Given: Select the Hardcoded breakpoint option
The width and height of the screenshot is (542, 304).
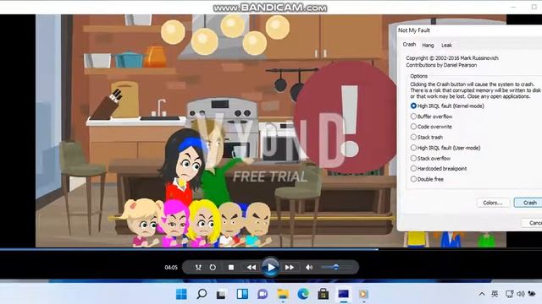Looking at the screenshot, I should [x=439, y=169].
